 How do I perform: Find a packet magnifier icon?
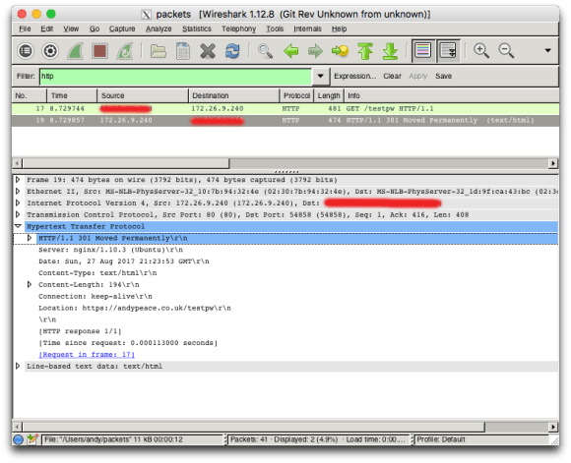click(265, 50)
